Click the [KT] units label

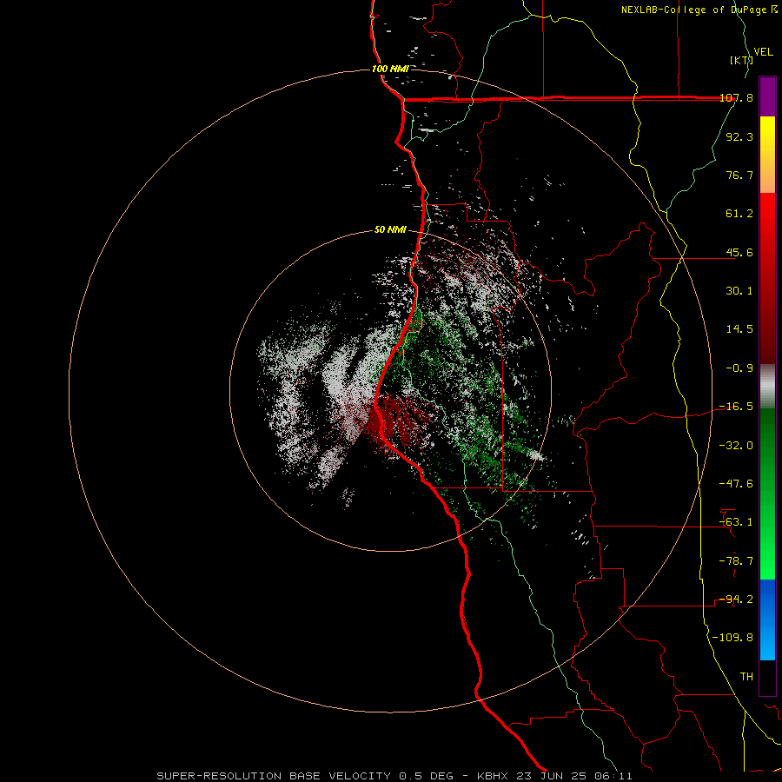742,60
